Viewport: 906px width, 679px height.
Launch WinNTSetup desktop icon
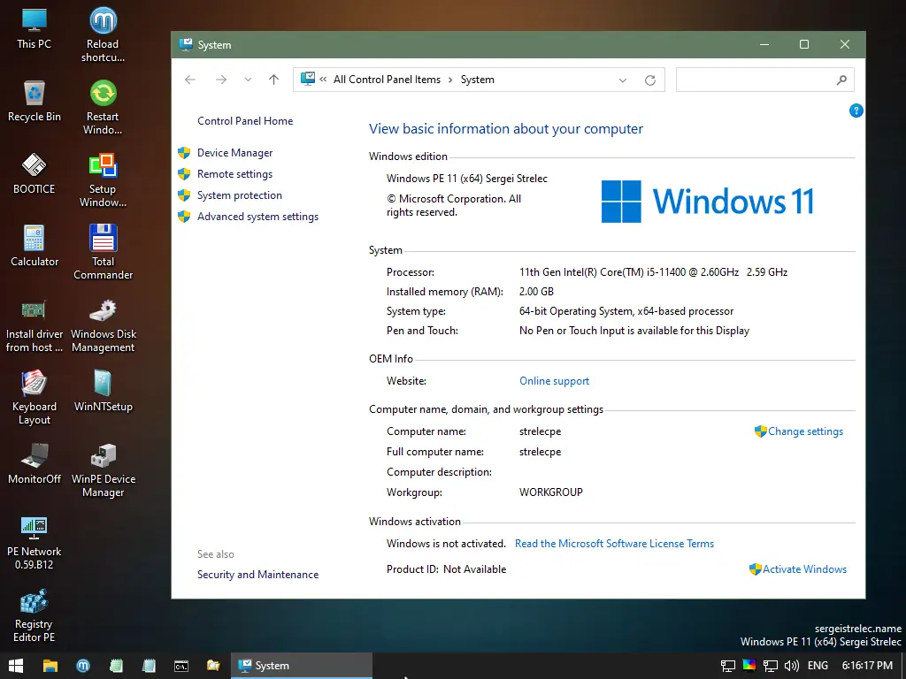[x=103, y=392]
